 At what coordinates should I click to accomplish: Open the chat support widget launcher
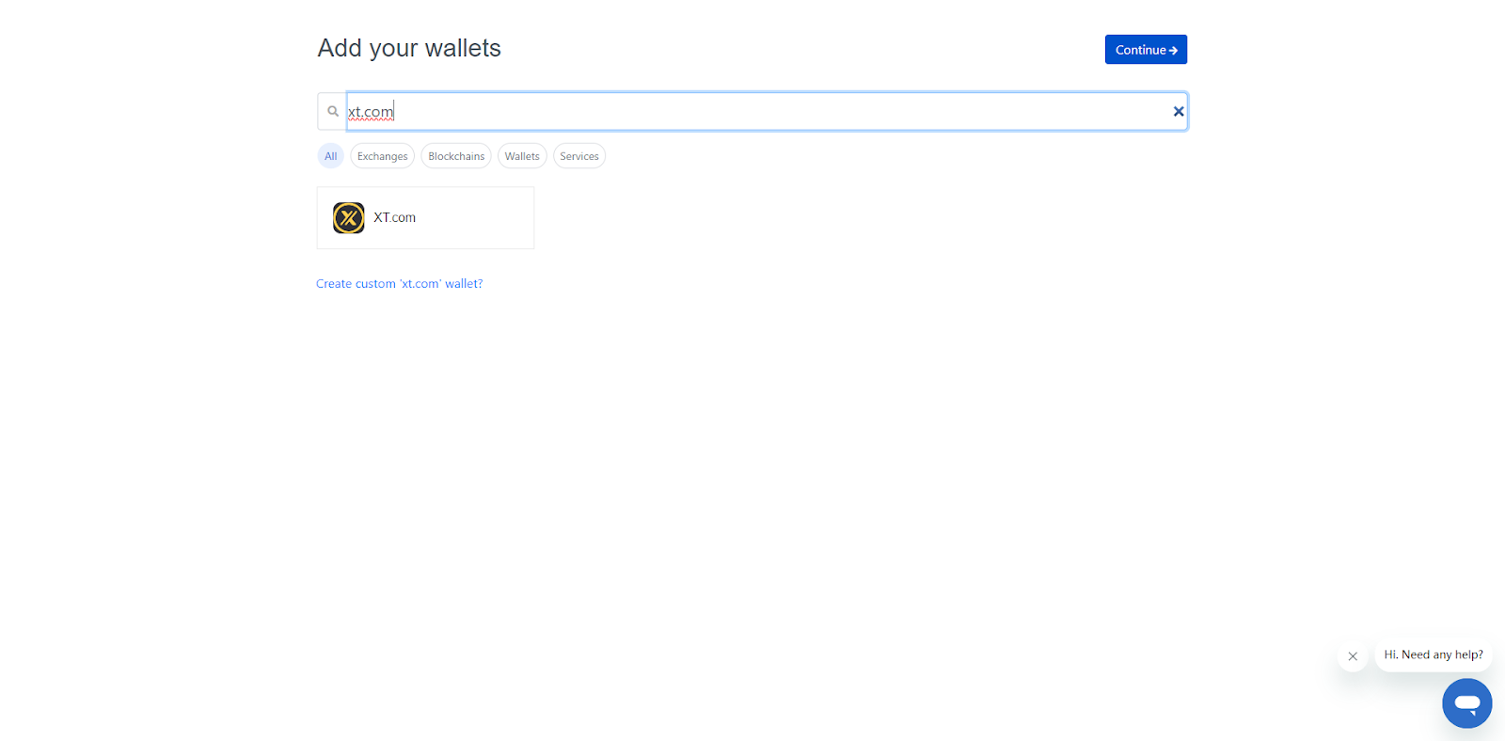pos(1466,702)
